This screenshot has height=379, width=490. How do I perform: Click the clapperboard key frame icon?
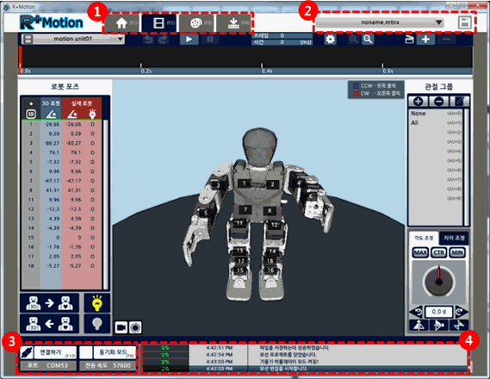(x=409, y=40)
